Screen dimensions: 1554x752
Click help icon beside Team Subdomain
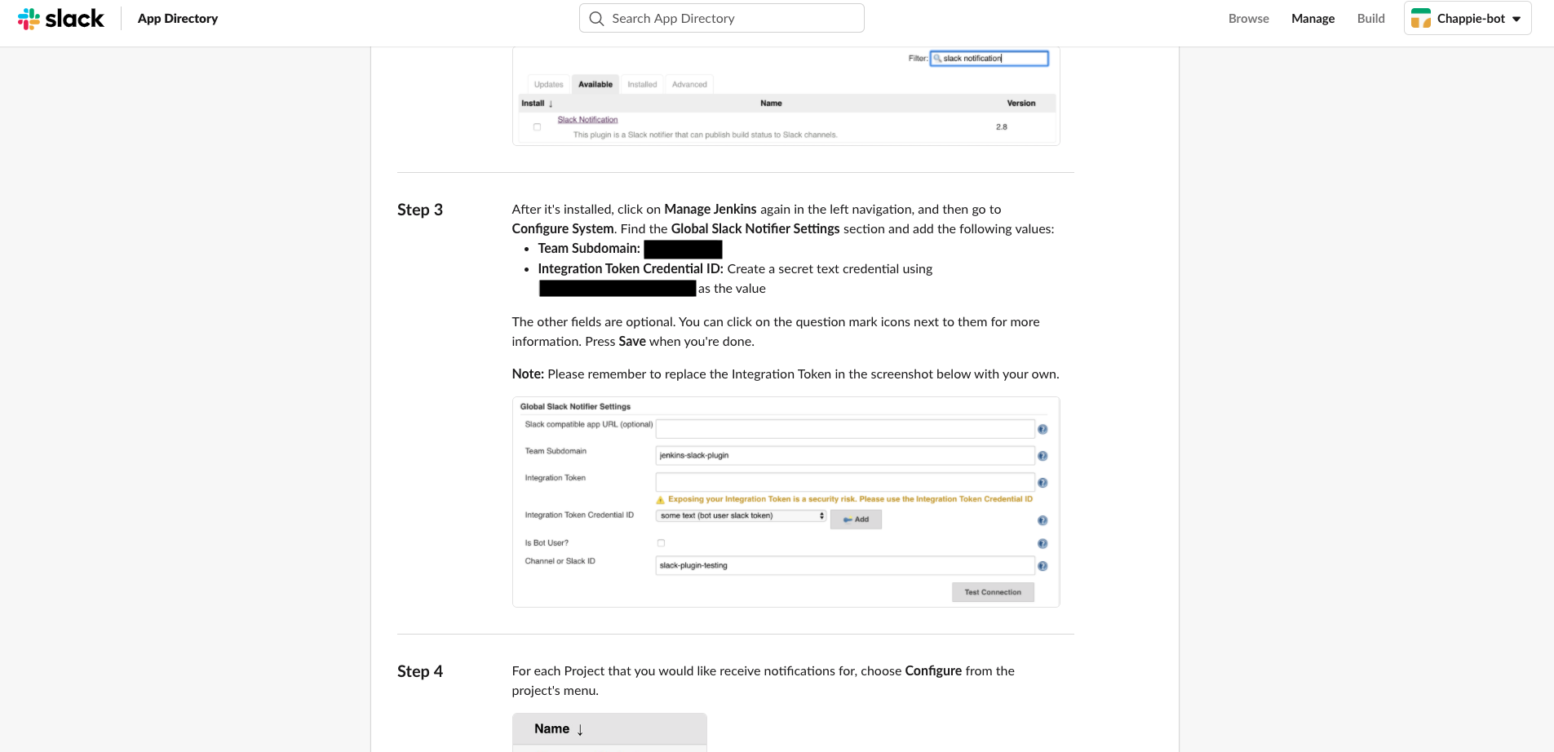[1043, 456]
